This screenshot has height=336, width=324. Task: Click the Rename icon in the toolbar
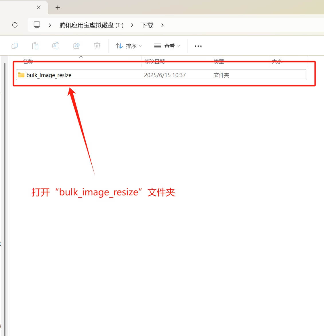tap(56, 46)
